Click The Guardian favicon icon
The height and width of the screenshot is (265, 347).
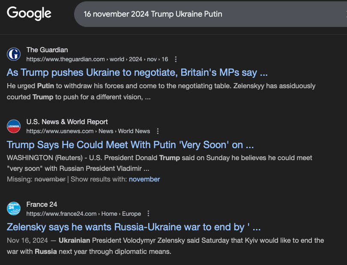(14, 54)
